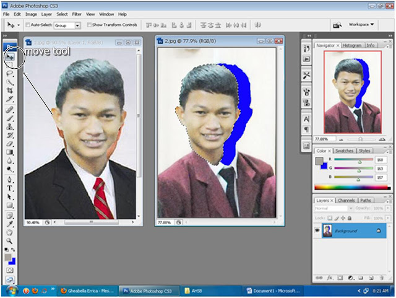Open the layer Opacity slider arrow
Screen dimensions: 396x298
click(x=388, y=208)
